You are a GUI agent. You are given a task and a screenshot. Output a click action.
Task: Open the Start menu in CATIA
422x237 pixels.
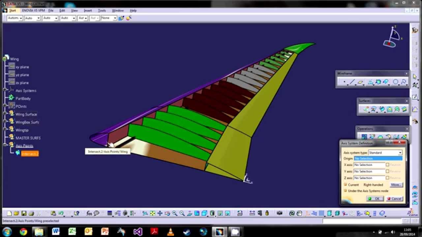(13, 11)
